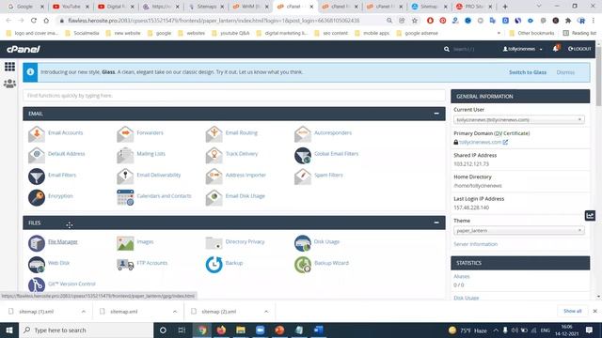Open the Disk Usage icon
Viewport: 602px width, 338px height.
click(303, 243)
